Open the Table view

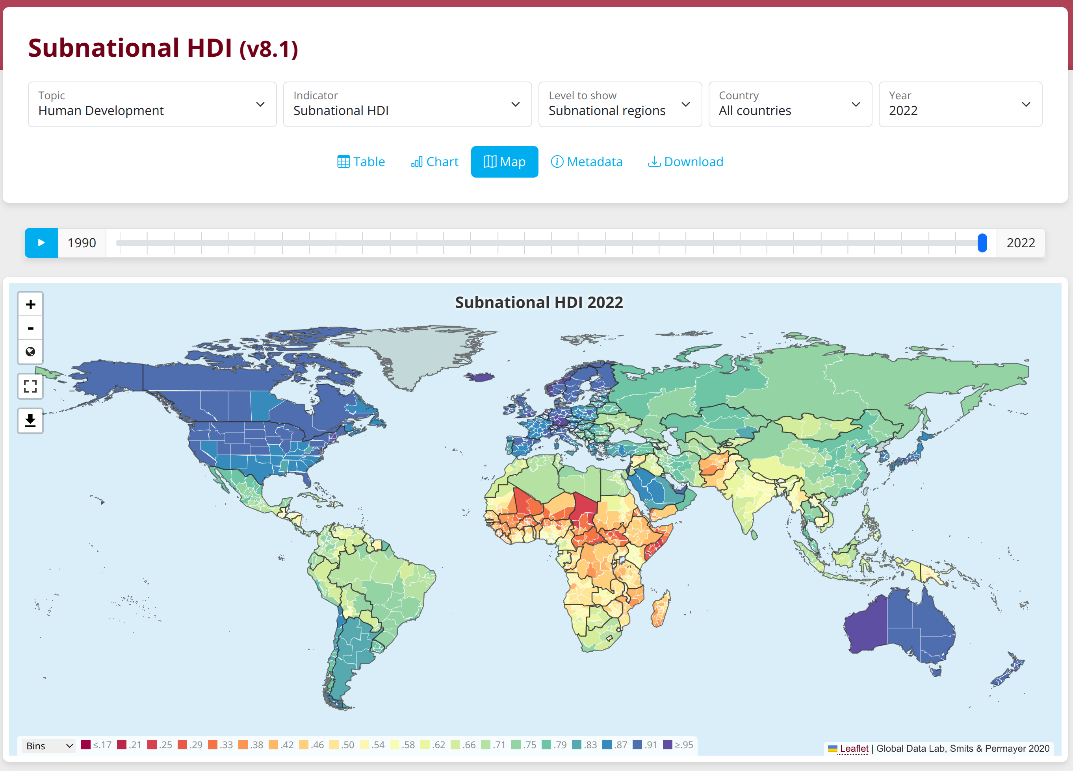click(x=361, y=162)
